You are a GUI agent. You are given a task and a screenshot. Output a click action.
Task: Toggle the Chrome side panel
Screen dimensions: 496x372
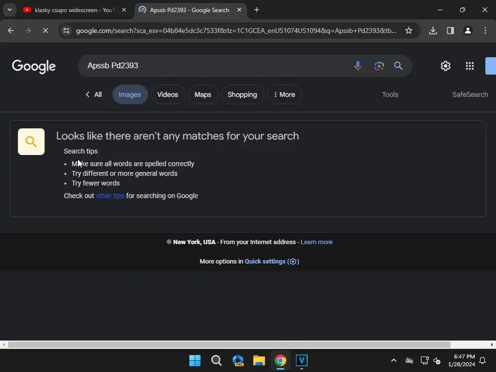[450, 31]
